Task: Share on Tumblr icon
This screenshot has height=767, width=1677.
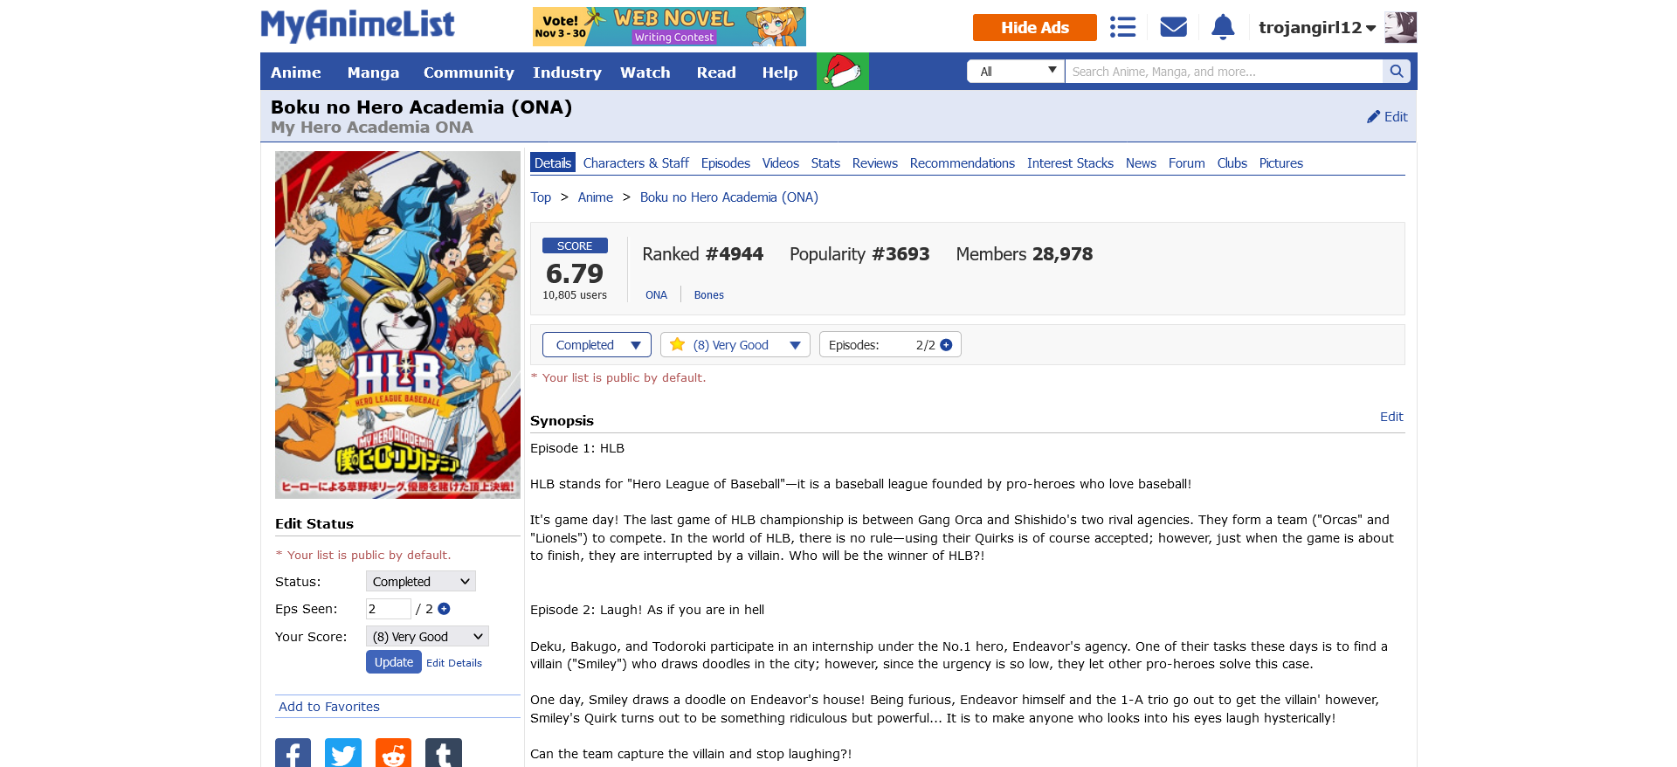Action: [443, 753]
